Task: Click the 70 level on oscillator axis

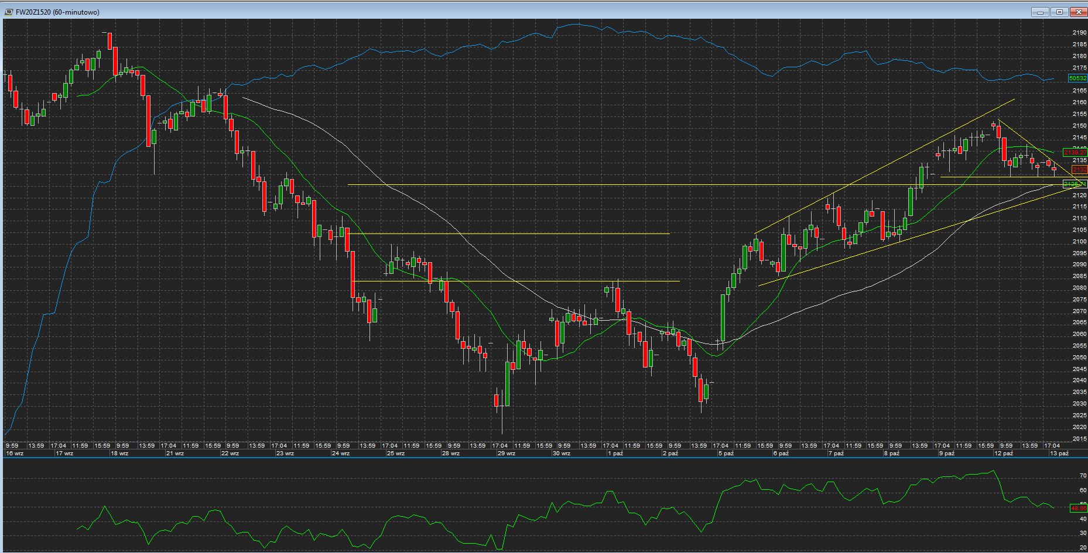Action: pyautogui.click(x=1083, y=476)
